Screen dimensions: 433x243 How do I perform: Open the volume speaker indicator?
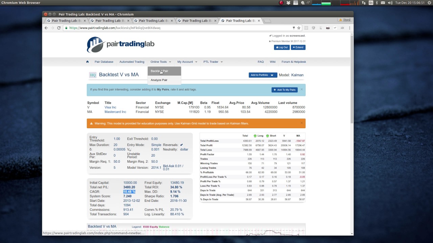(390, 3)
